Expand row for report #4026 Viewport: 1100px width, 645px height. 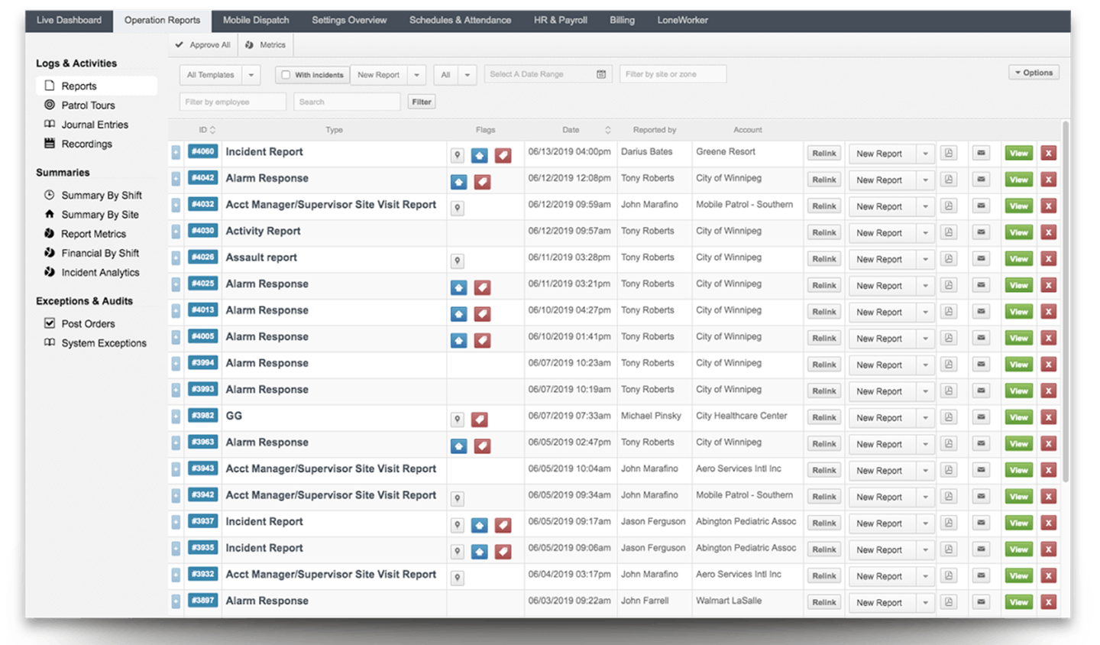coord(176,258)
